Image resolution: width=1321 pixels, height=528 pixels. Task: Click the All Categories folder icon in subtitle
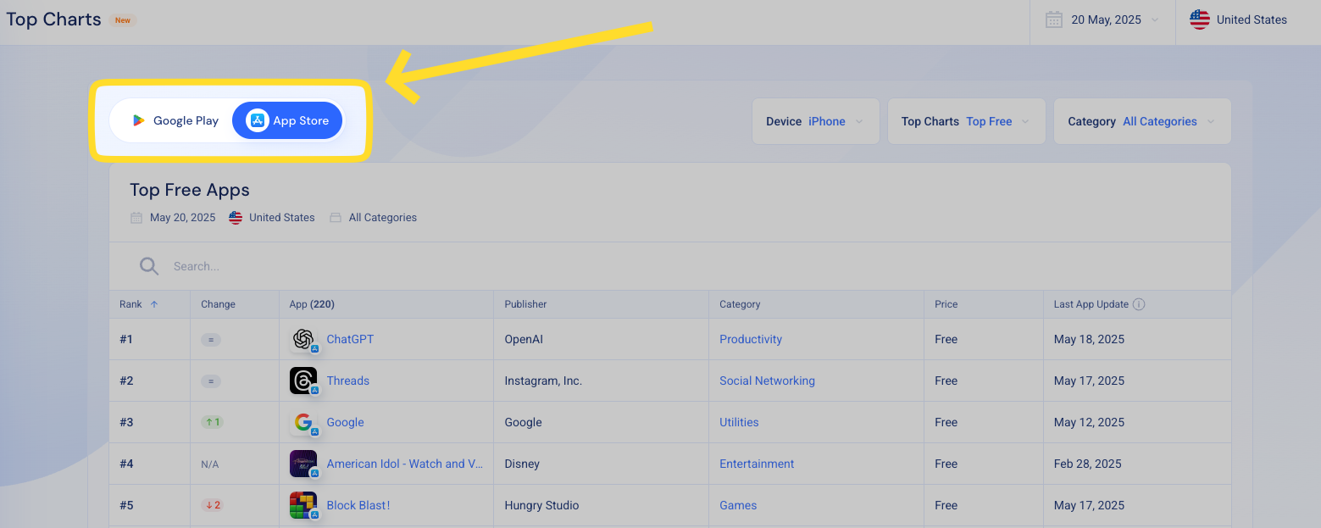click(x=336, y=218)
